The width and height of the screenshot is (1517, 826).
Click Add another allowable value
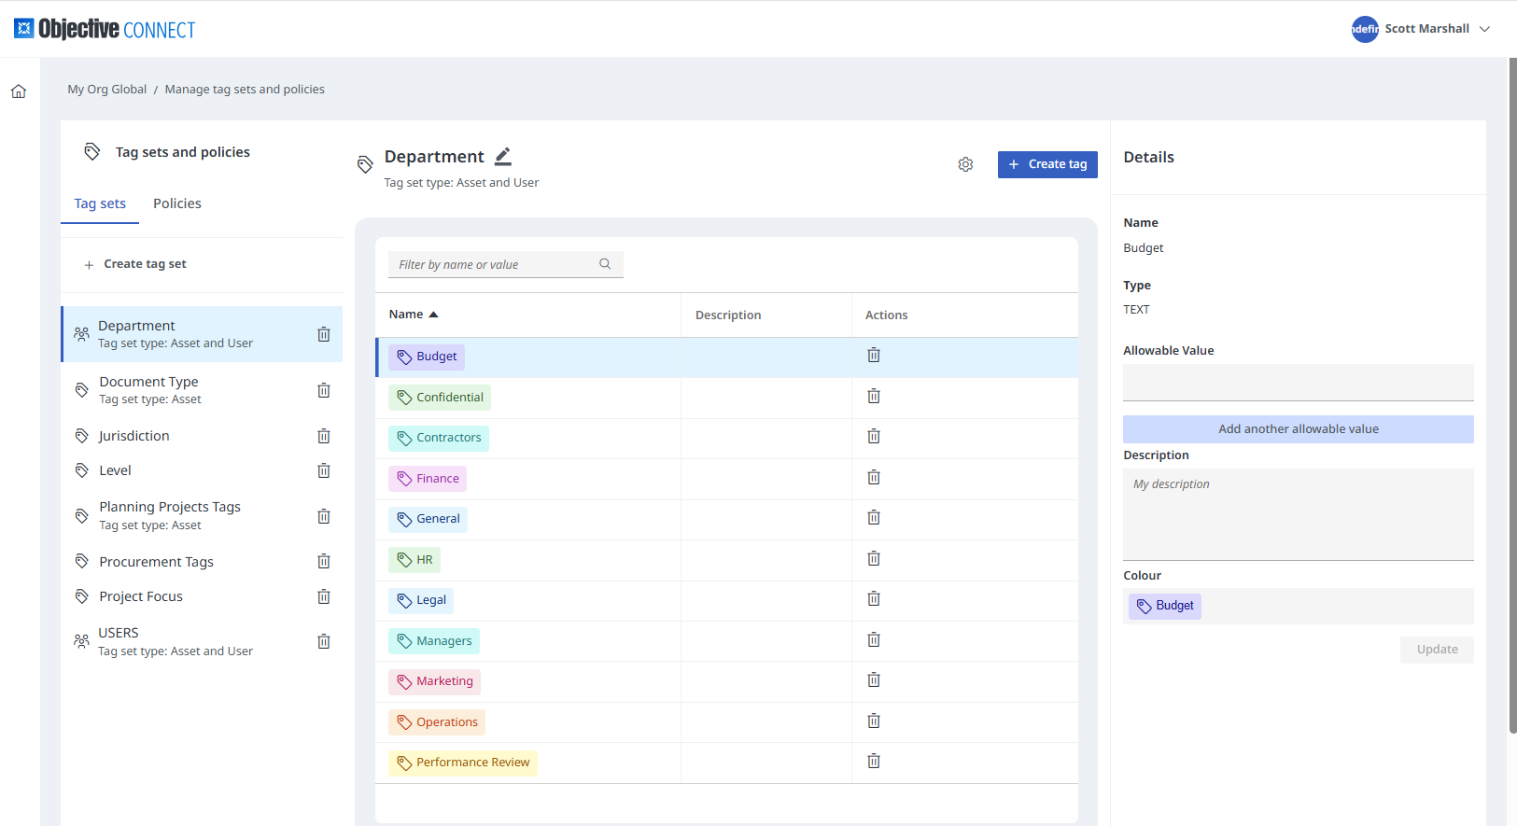point(1298,429)
